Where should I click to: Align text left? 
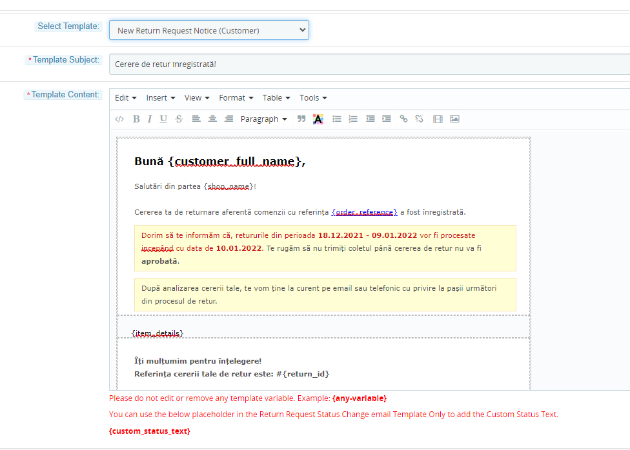(196, 119)
